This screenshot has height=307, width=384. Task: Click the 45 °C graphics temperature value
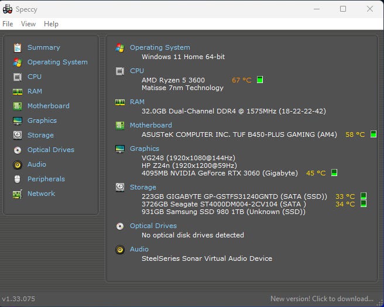point(316,173)
